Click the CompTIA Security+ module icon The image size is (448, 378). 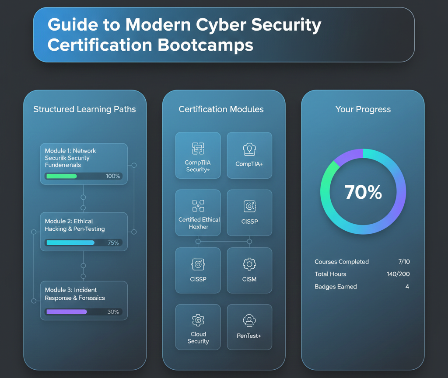(x=198, y=149)
